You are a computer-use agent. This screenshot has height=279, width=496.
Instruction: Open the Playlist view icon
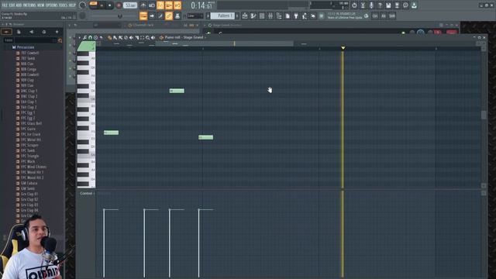(x=245, y=15)
